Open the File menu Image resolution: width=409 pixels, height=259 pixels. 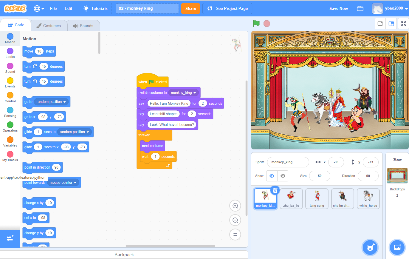click(x=53, y=8)
